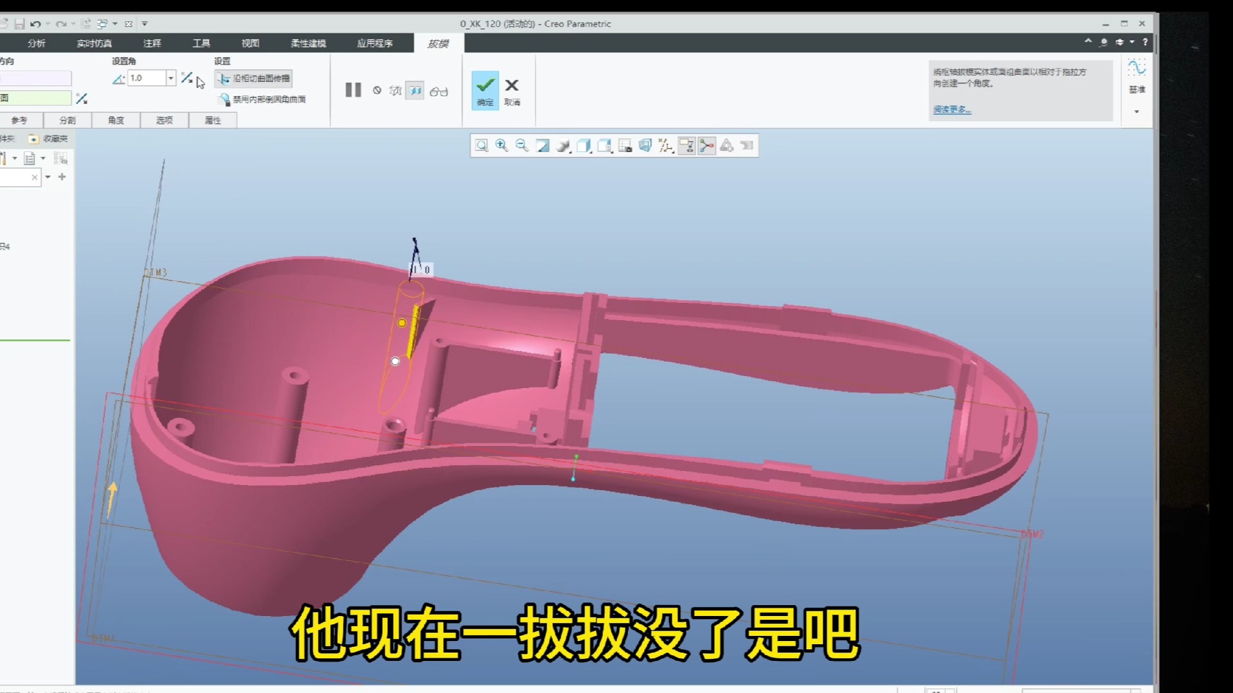Screen dimensions: 1233x693
Task: Click the perspective view icon
Action: click(645, 146)
